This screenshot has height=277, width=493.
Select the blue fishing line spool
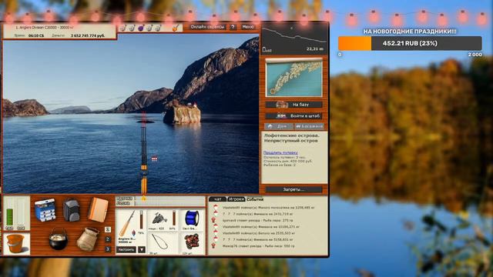point(192,218)
